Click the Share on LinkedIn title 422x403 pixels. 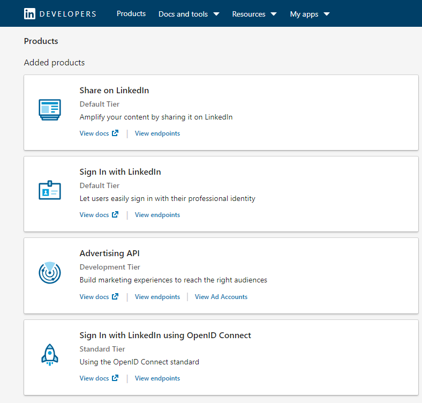(x=114, y=90)
